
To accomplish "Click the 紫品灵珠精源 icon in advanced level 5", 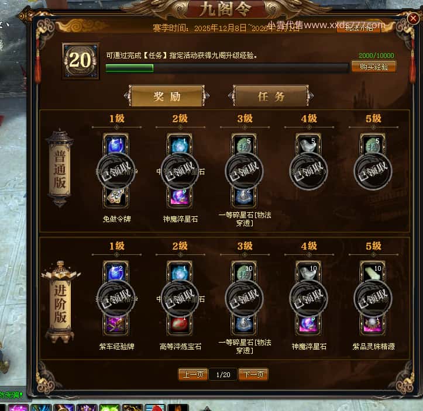I will (373, 324).
